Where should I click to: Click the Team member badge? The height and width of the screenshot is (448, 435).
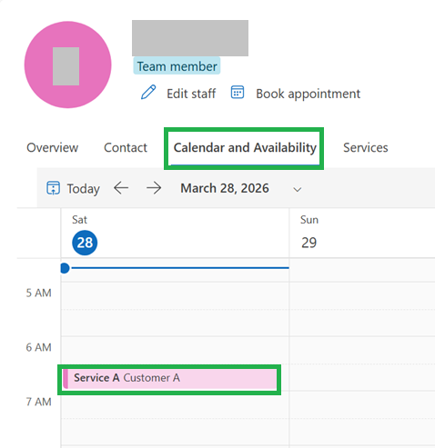tap(177, 66)
